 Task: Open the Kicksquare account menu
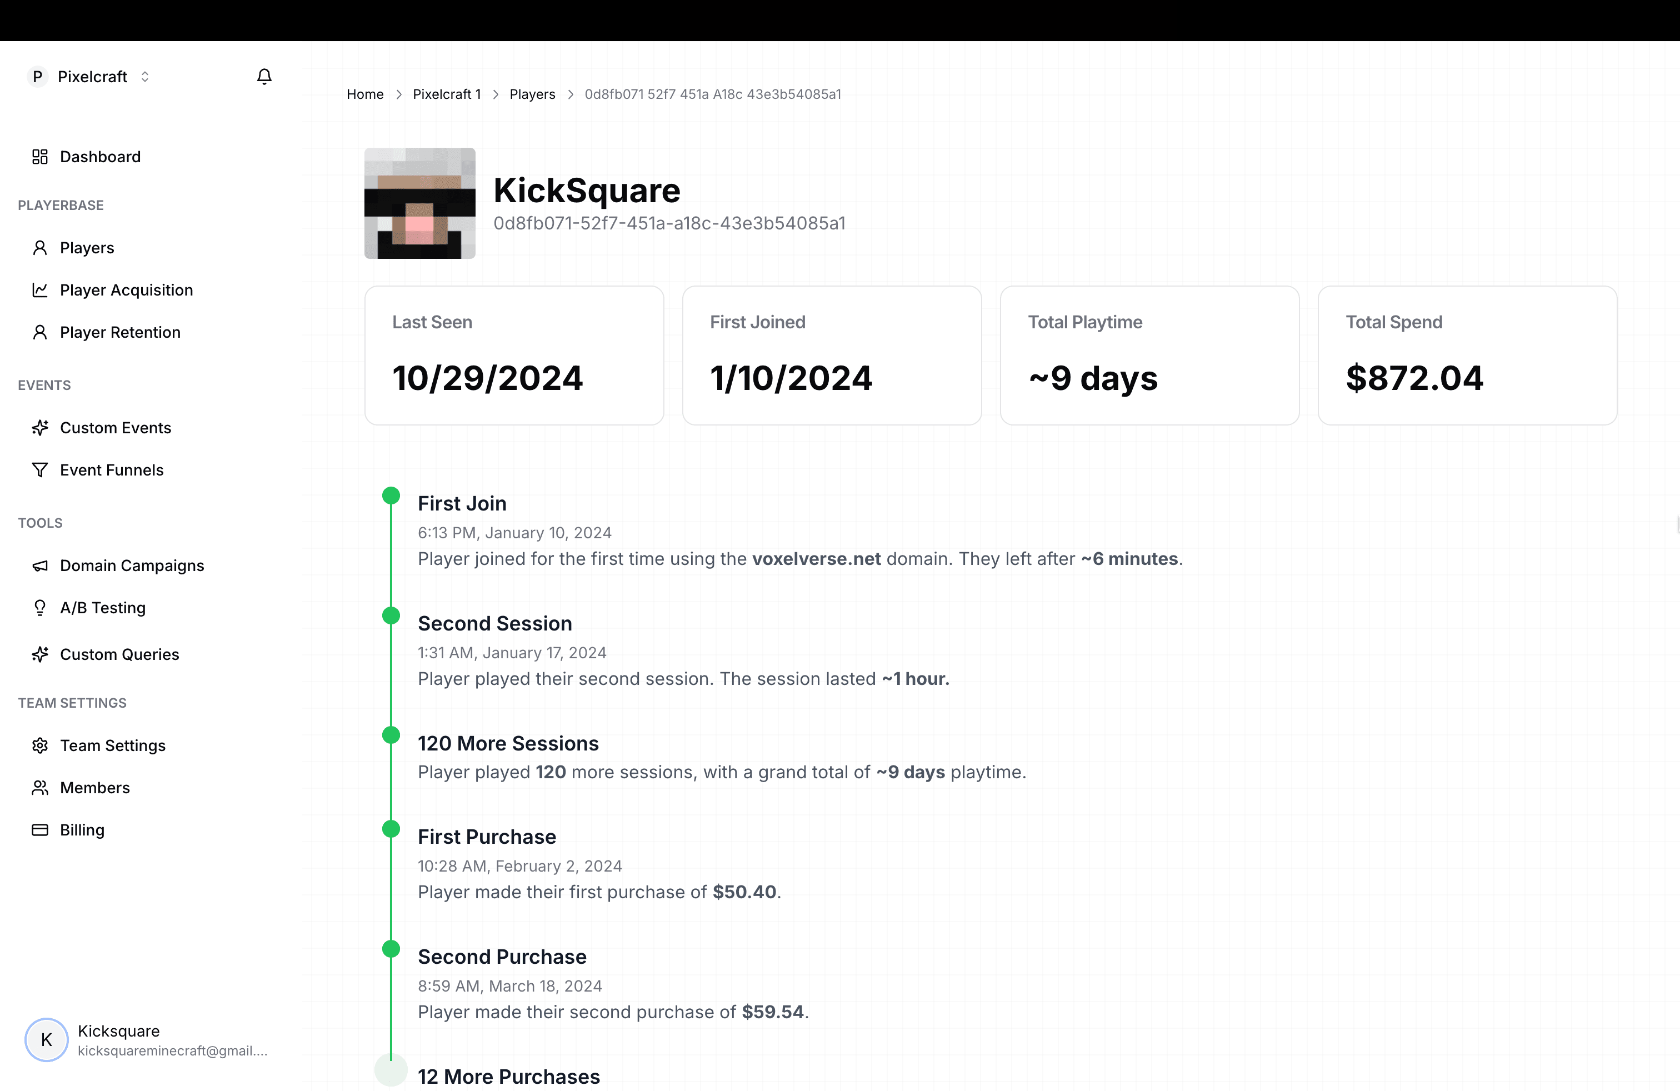point(146,1040)
